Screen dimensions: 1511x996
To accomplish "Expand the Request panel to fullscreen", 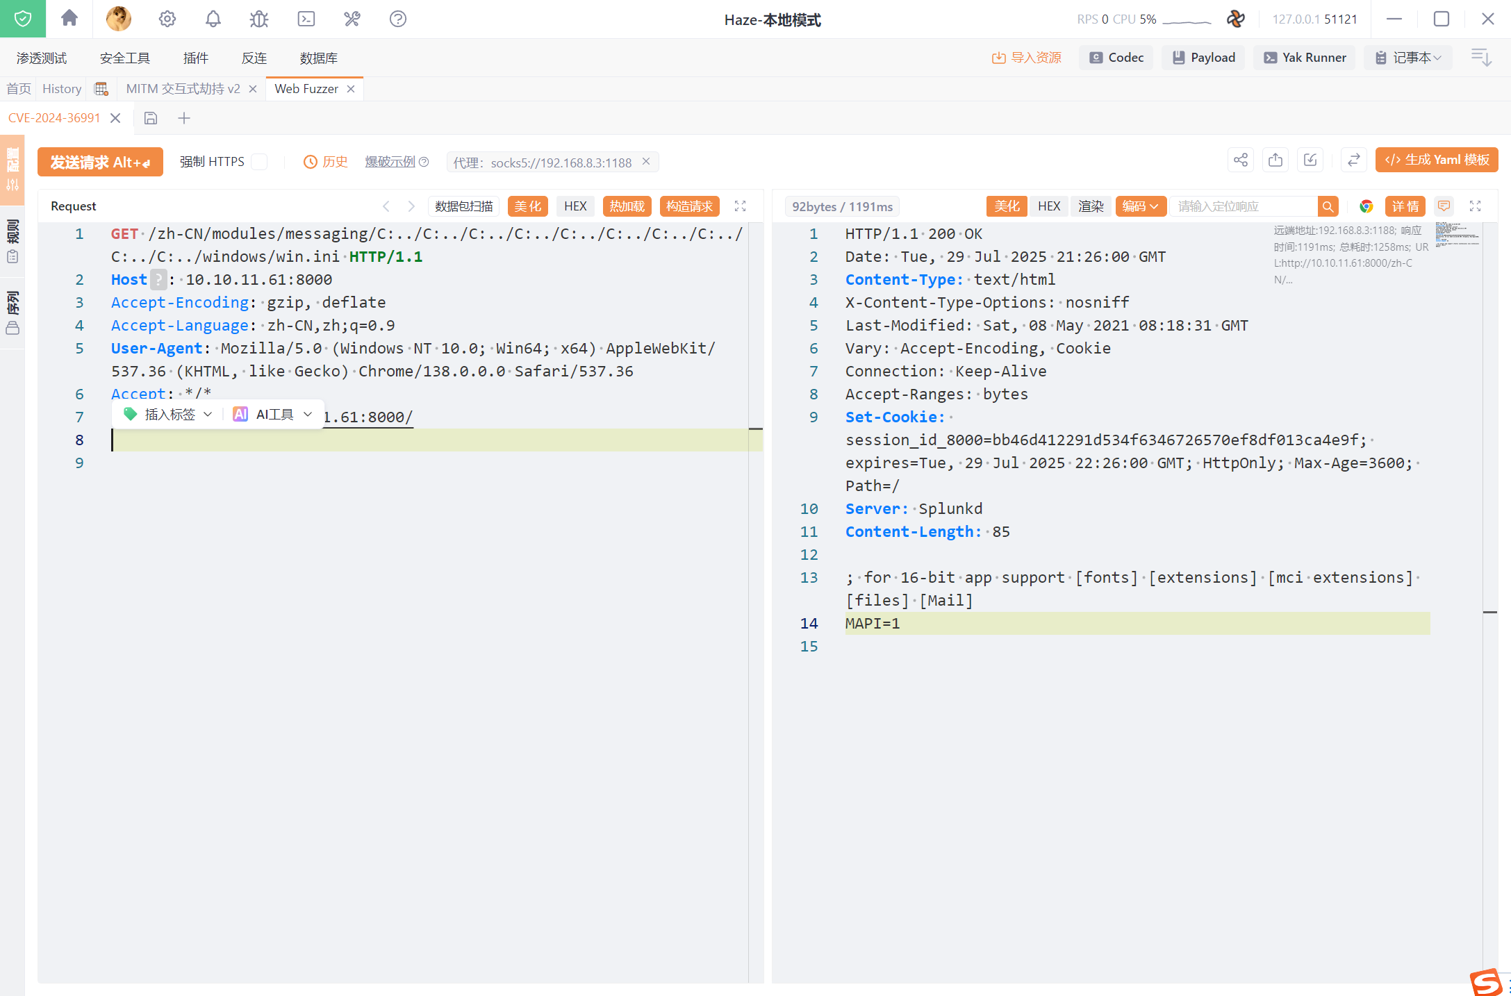I will click(x=741, y=206).
